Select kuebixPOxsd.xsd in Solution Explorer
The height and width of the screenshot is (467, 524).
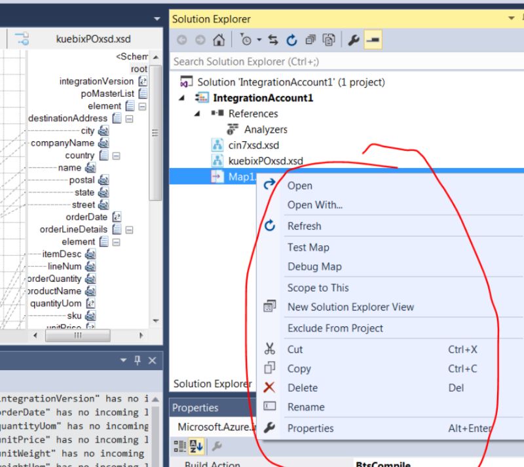(x=266, y=161)
